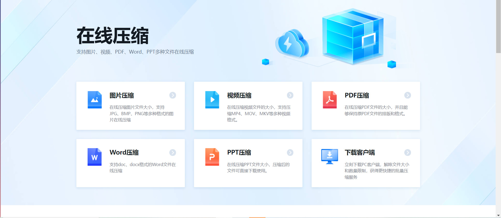Viewport: 501px width, 218px height.
Task: Open the 视频压缩 title link
Action: [239, 95]
